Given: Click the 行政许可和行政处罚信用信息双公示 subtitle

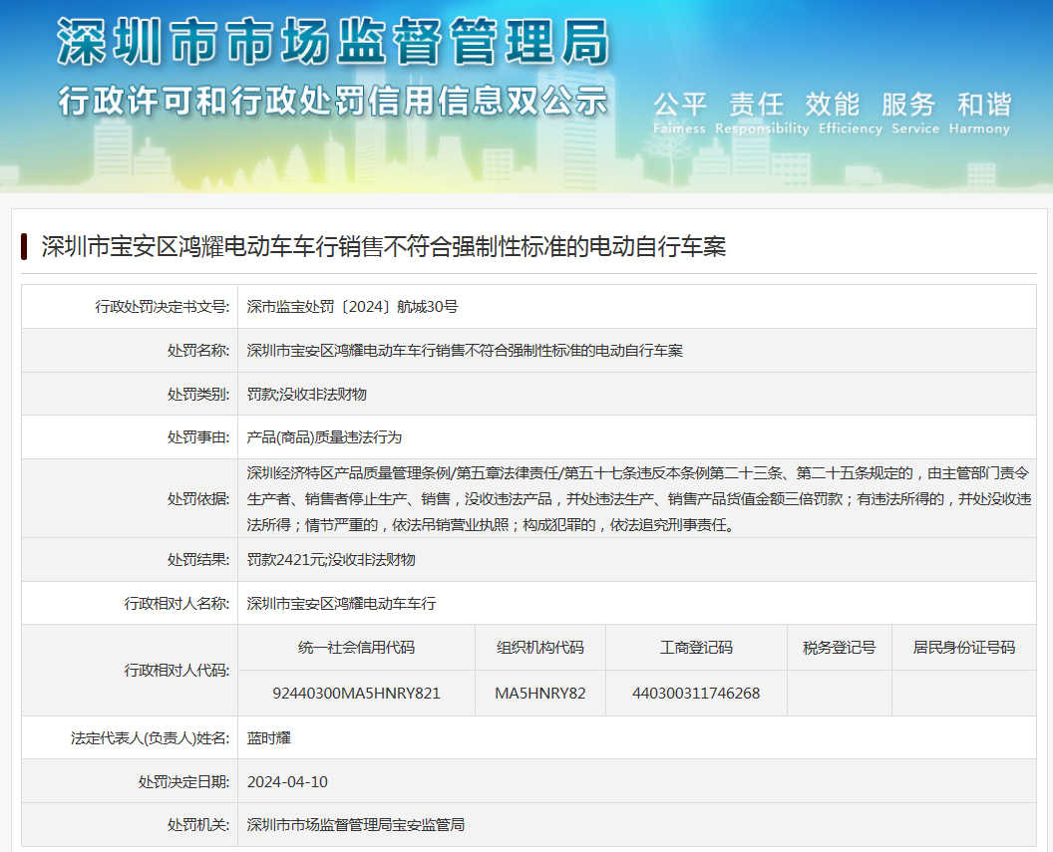Looking at the screenshot, I should (x=333, y=102).
